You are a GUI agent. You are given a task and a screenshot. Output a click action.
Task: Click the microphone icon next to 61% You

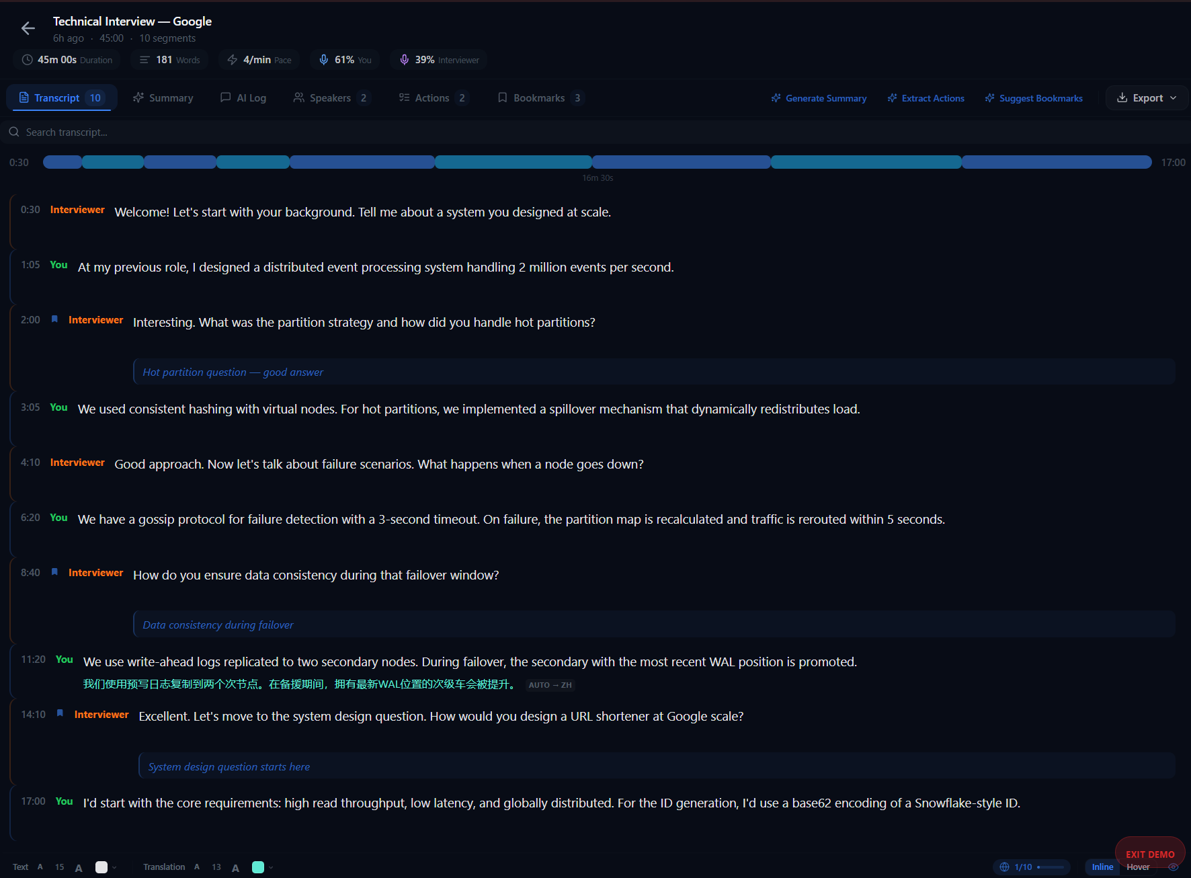click(x=325, y=59)
